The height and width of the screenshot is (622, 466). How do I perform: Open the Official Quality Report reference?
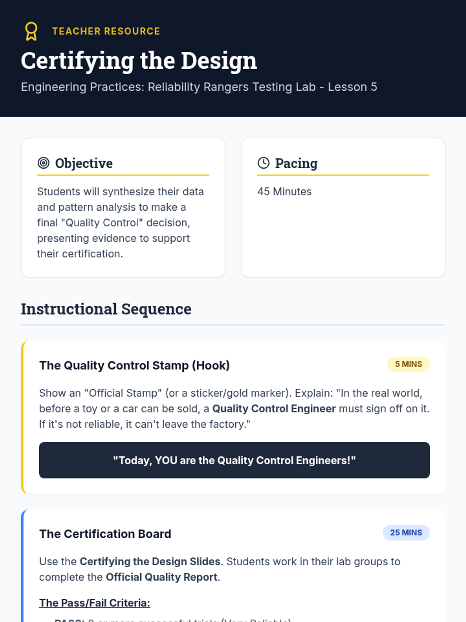point(161,577)
